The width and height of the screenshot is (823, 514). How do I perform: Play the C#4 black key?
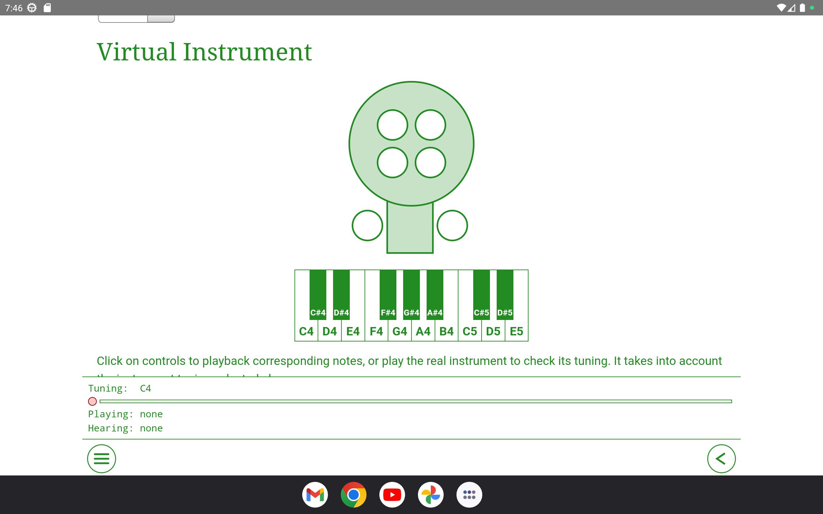click(x=318, y=295)
